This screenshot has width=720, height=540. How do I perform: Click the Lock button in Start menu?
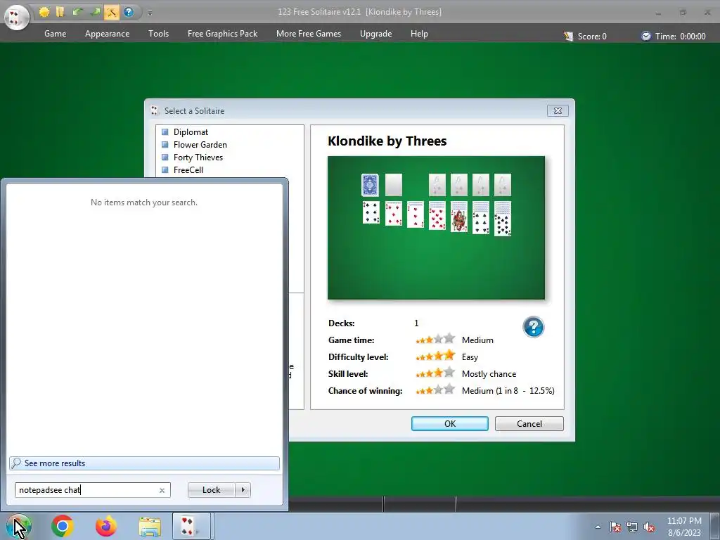211,490
